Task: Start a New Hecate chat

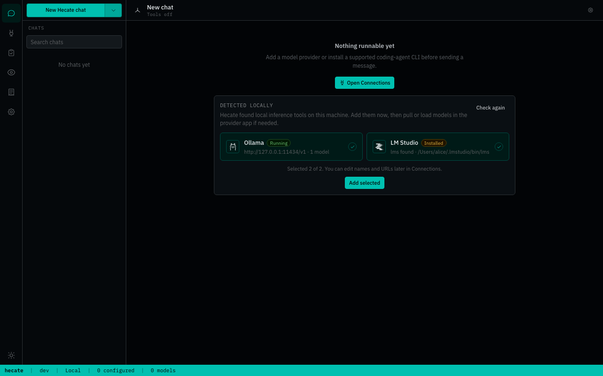Action: [65, 10]
